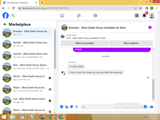This screenshot has height=120, width=160.
Task: Open Brandon conversation in list
Action: tap(27, 33)
